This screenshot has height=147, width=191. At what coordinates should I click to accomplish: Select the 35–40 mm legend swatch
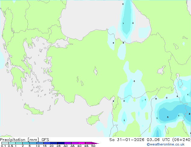point(74,143)
